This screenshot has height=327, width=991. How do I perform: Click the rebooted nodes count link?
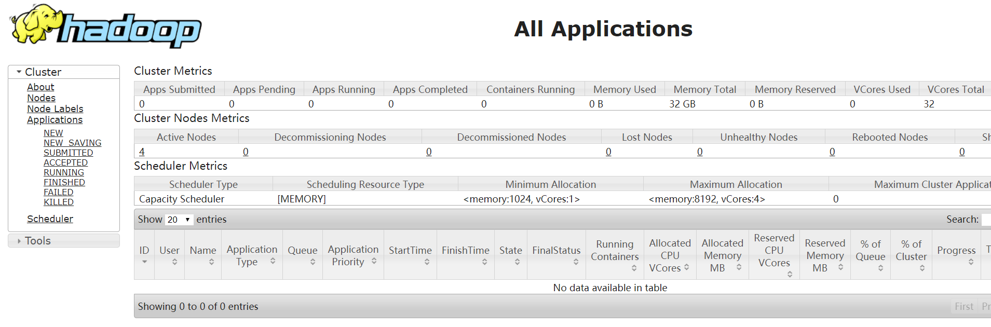tap(832, 152)
